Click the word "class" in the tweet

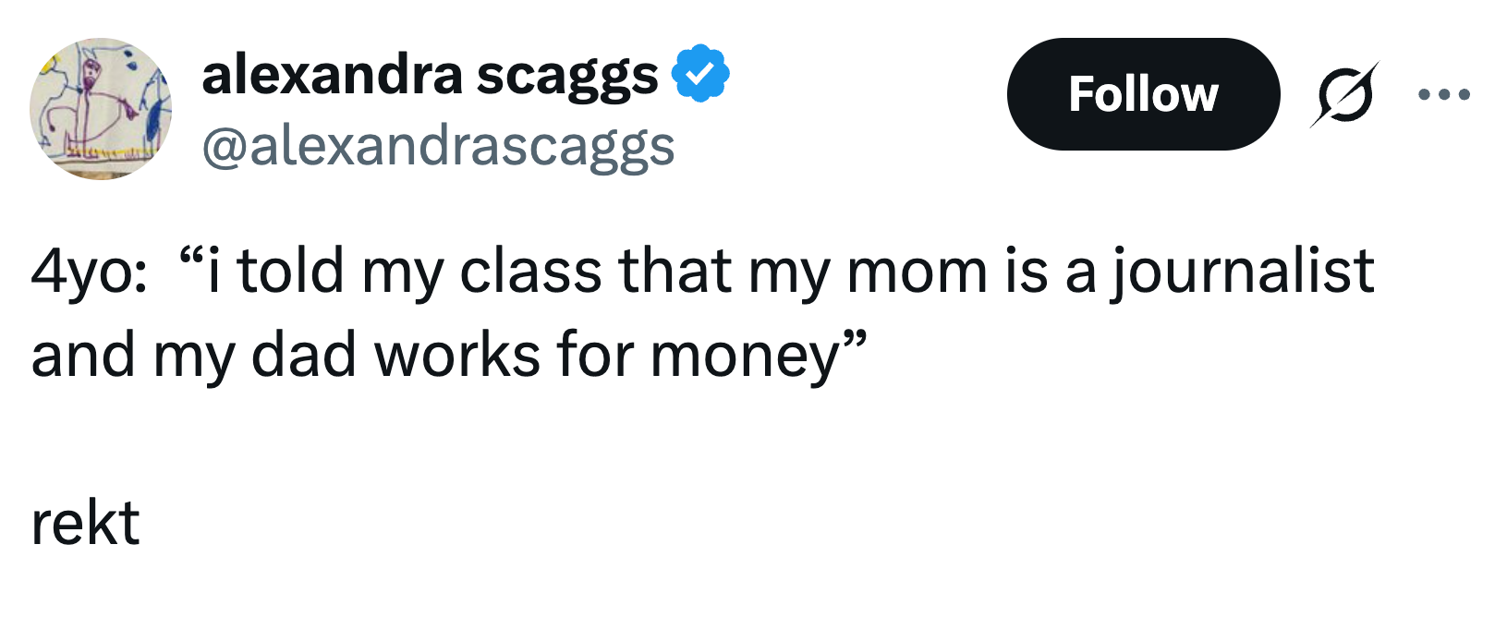pos(530,272)
